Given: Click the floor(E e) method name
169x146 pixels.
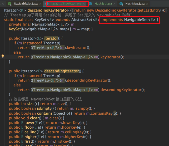Looking at the screenshot, I should click(x=29, y=127).
